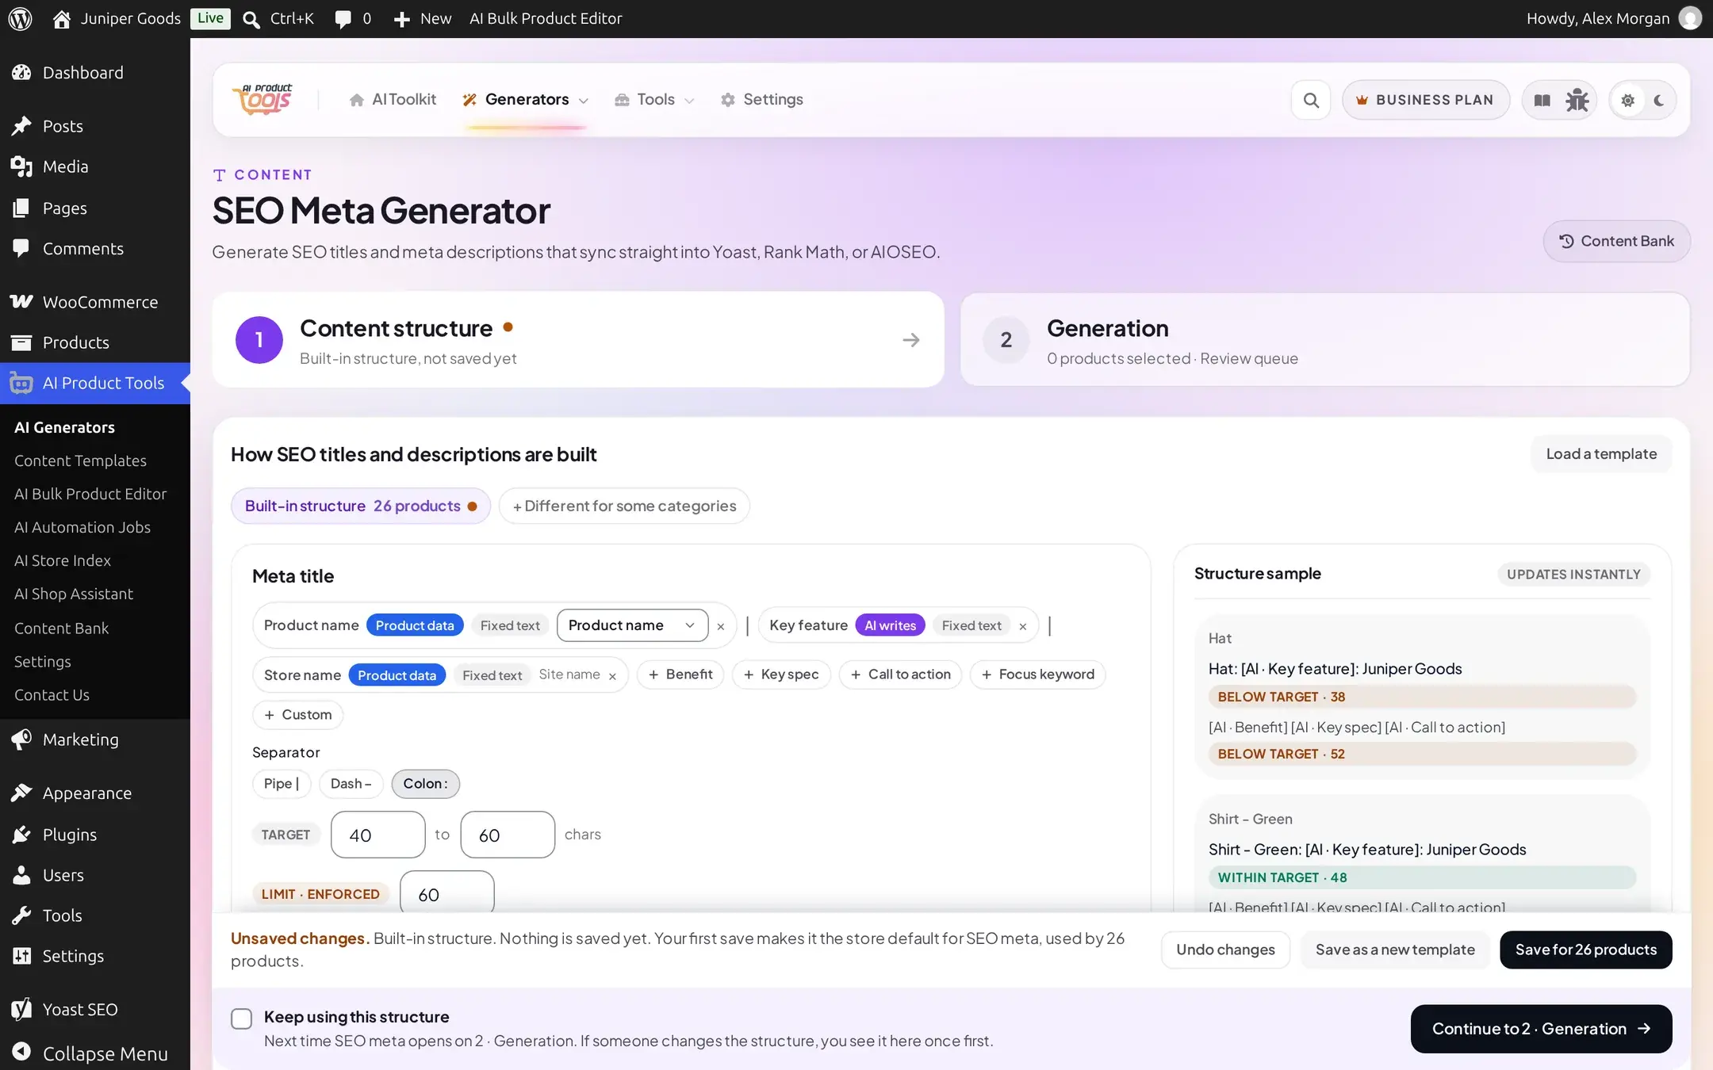Remove the Product name title block
Screen dimensions: 1713x1070
(x=720, y=626)
